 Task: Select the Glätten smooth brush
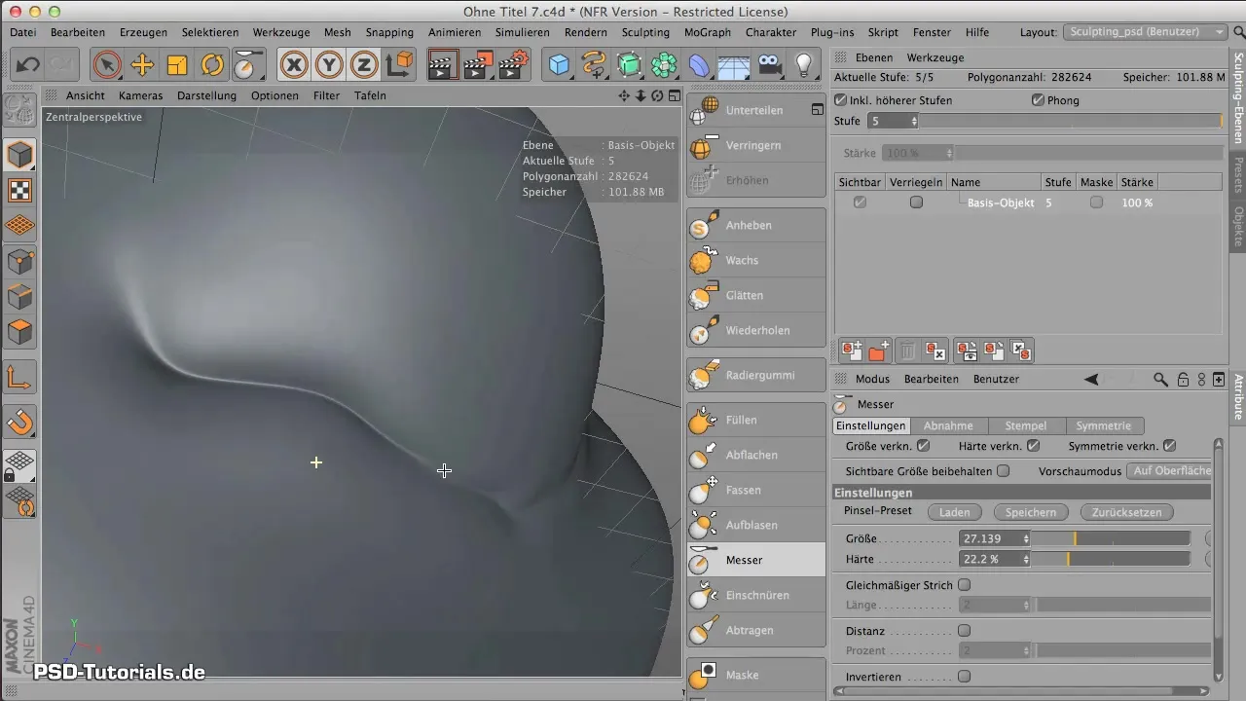click(755, 295)
